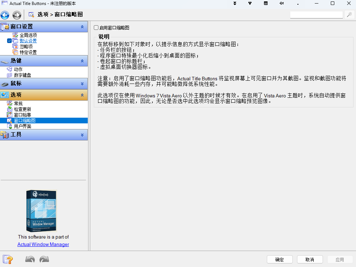Open the 常规 options page
356x267 pixels.
[x=18, y=103]
